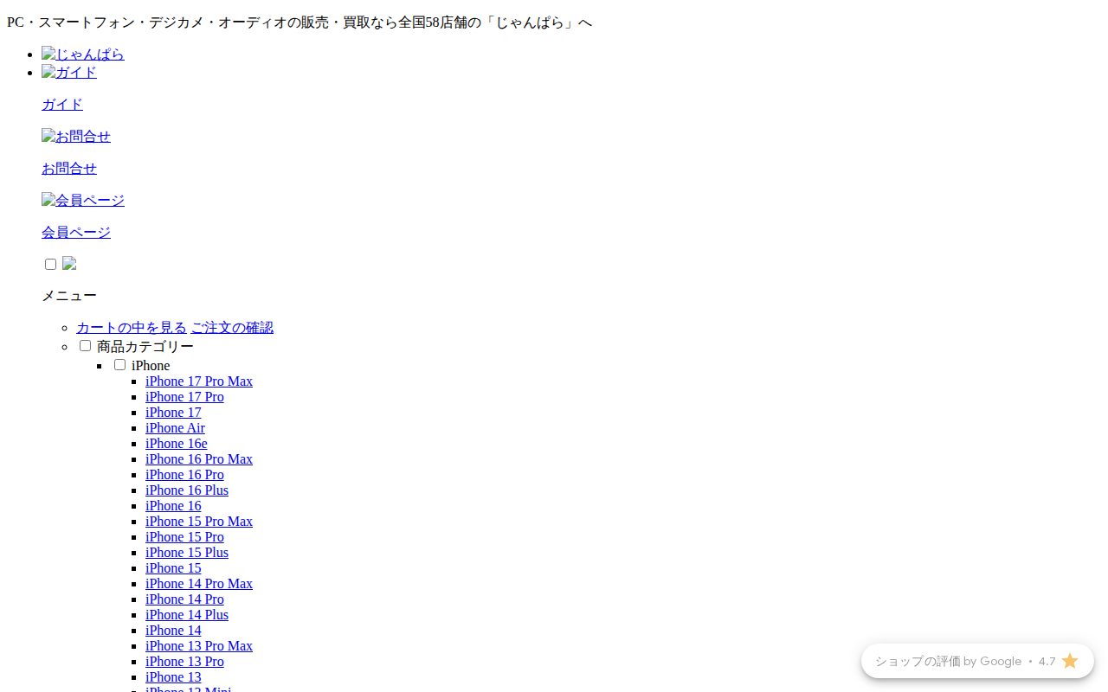Click the じゃんぱら logo image link
This screenshot has width=1108, height=692.
(83, 54)
